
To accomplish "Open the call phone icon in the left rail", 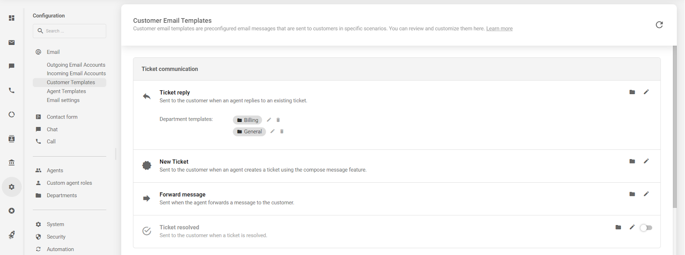I will click(x=12, y=90).
